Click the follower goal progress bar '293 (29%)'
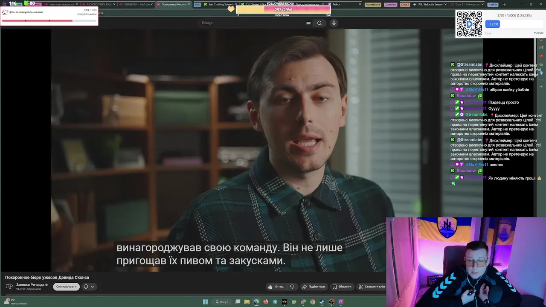Image resolution: width=546 pixels, height=307 pixels. tap(283, 9)
